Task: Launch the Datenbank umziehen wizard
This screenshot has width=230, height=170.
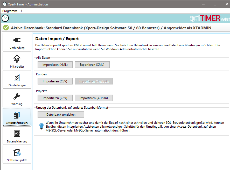Action: [x=61, y=114]
